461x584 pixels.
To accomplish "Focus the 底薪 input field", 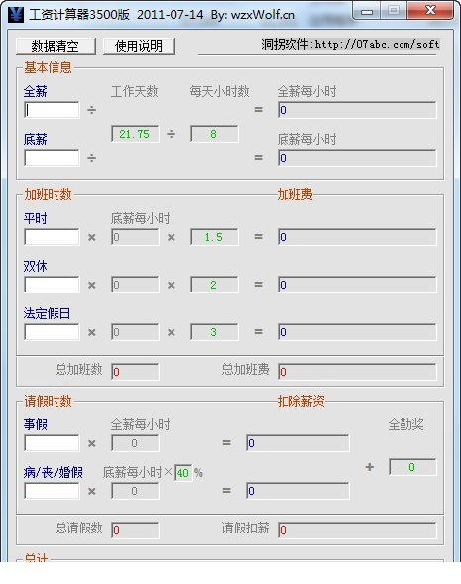I will click(x=52, y=158).
